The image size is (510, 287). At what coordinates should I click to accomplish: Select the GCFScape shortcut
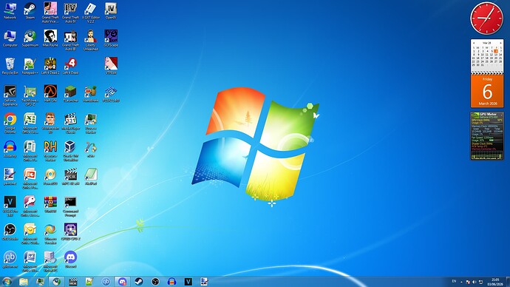[x=111, y=38]
